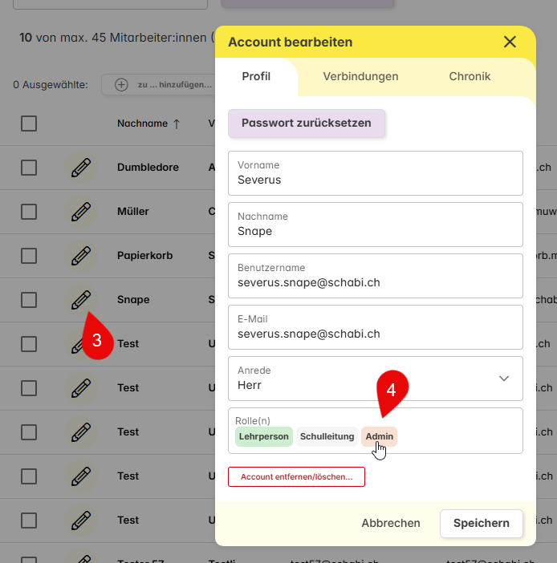The height and width of the screenshot is (563, 557).
Task: Open the Anrede dropdown chevron
Action: (x=504, y=379)
